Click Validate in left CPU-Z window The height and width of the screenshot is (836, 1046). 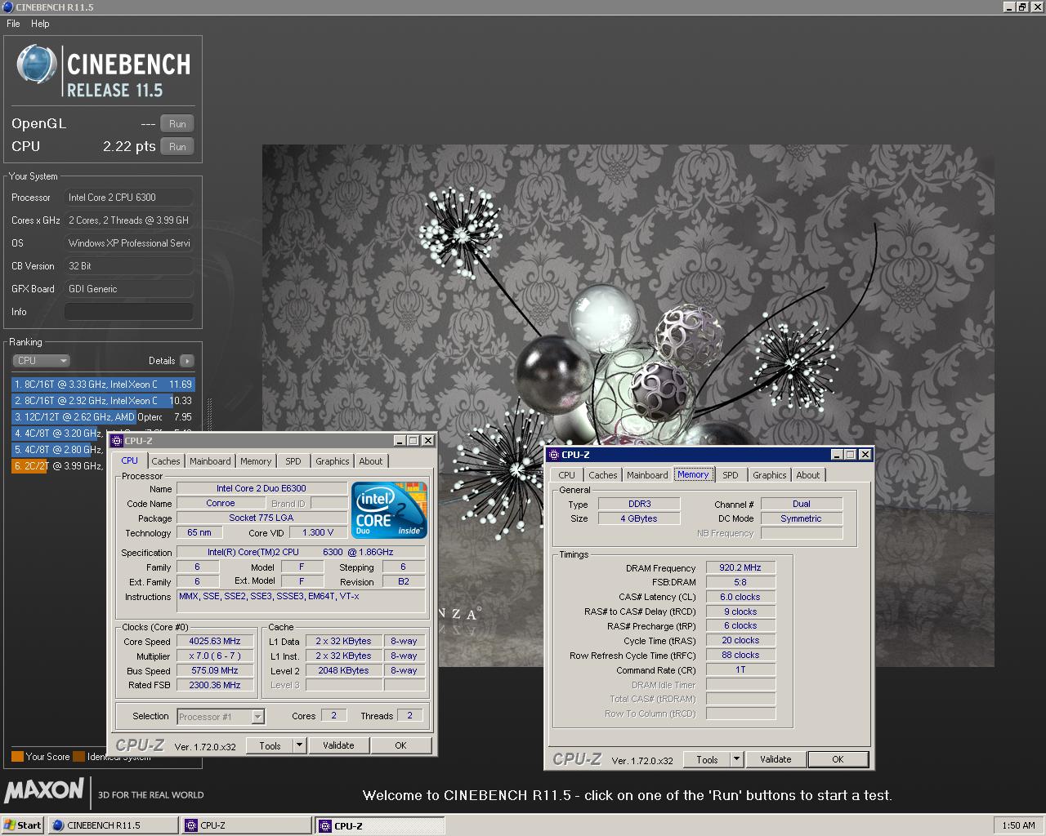tap(338, 745)
